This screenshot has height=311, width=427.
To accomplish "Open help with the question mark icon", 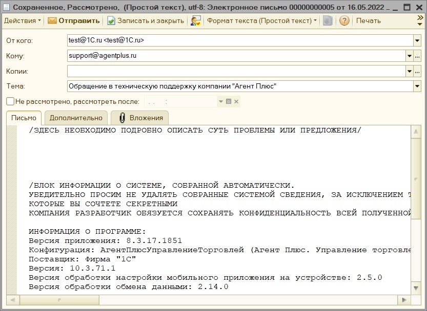I will tap(344, 20).
